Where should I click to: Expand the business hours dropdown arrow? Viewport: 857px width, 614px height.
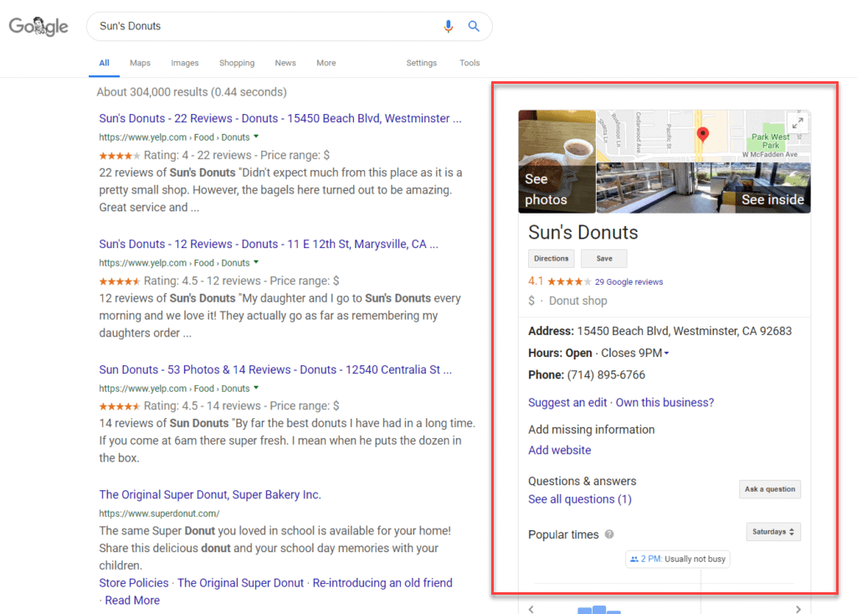point(666,353)
